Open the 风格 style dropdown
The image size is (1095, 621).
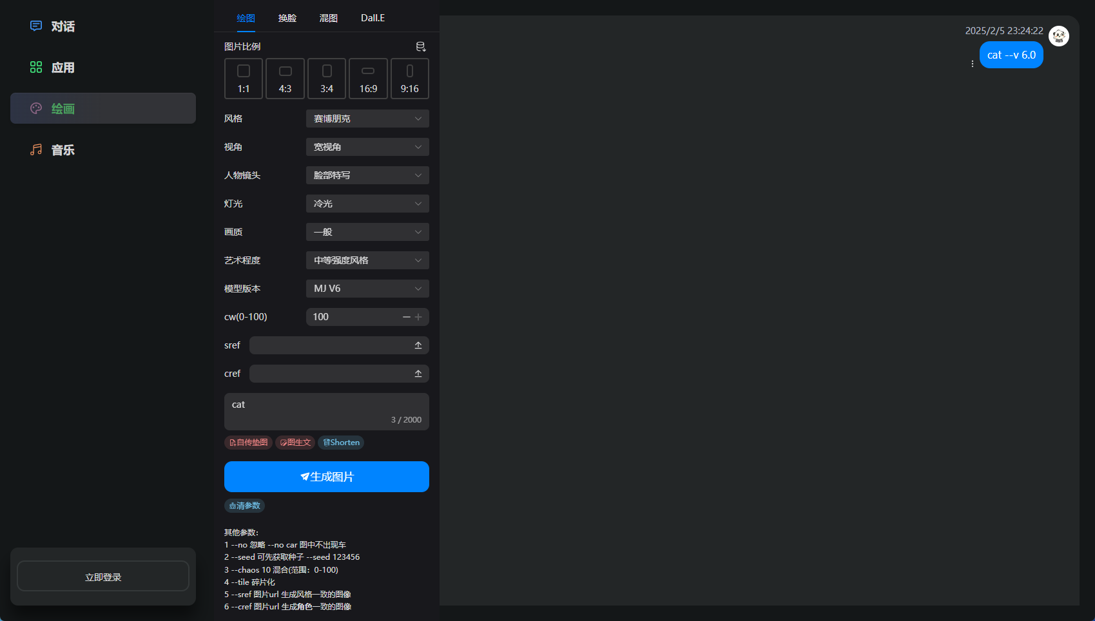click(x=367, y=119)
